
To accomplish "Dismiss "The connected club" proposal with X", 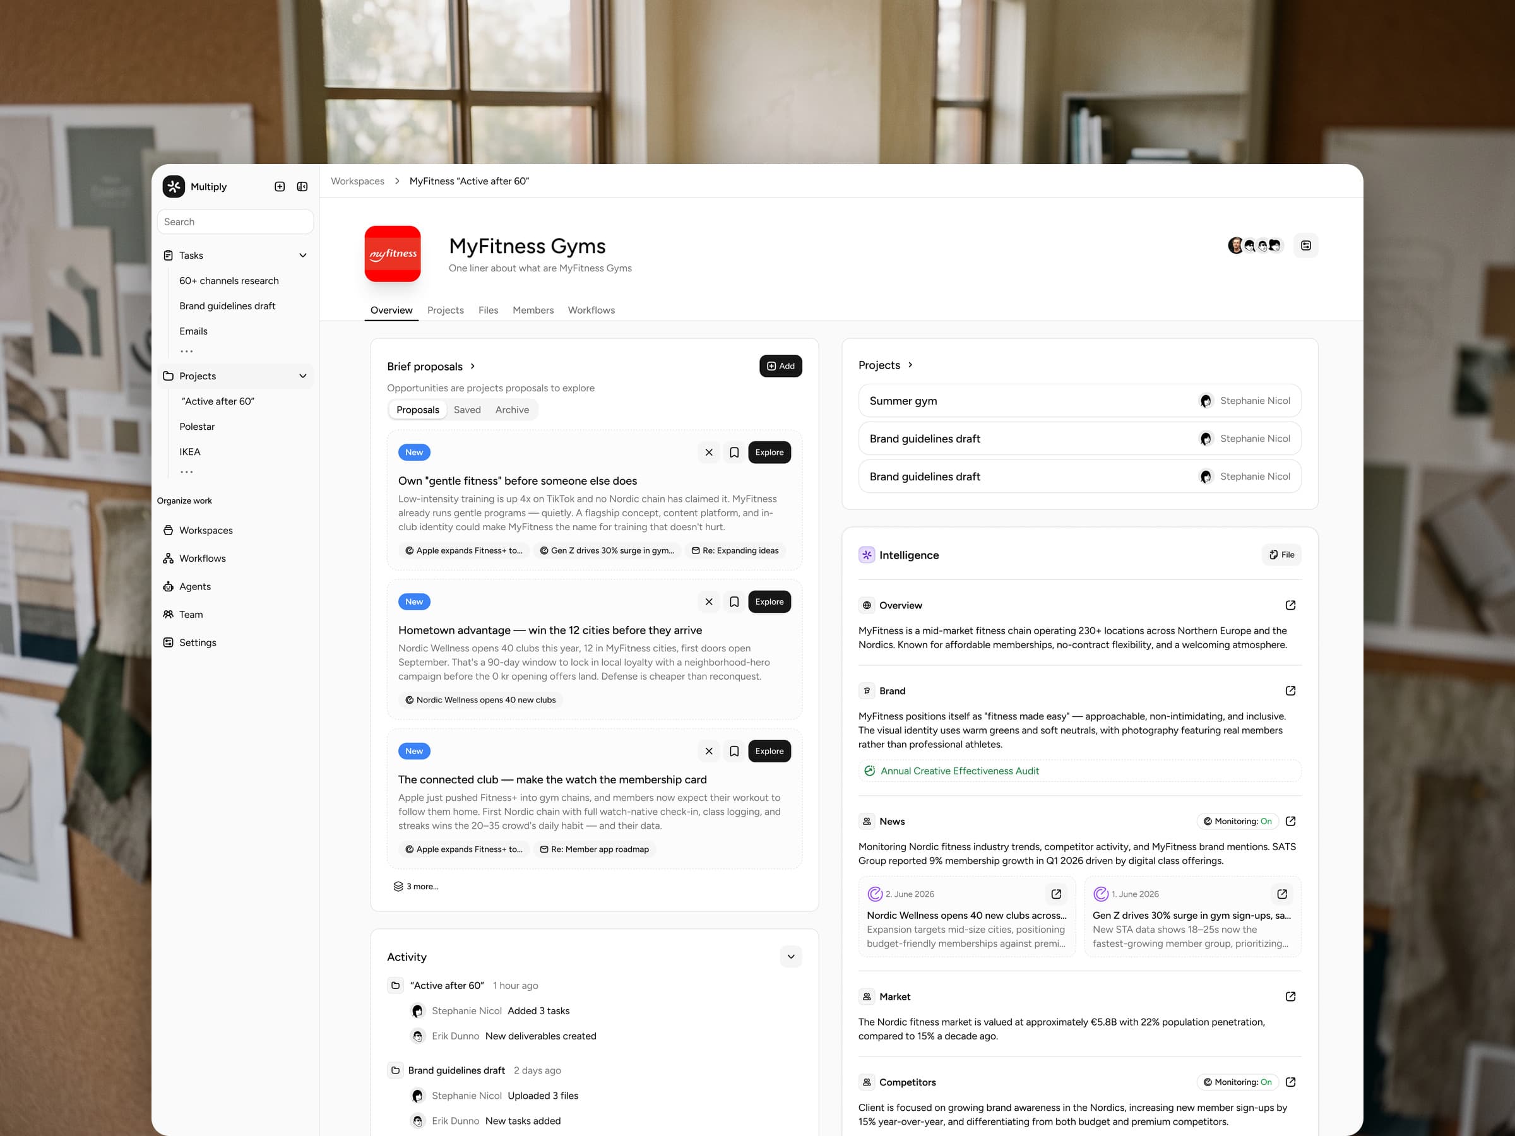I will click(x=709, y=751).
